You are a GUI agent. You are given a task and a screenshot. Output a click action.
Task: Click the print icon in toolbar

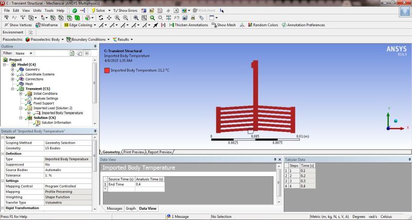(x=193, y=18)
